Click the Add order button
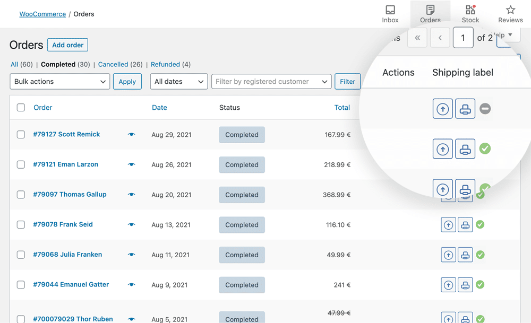The height and width of the screenshot is (323, 531). coord(67,45)
